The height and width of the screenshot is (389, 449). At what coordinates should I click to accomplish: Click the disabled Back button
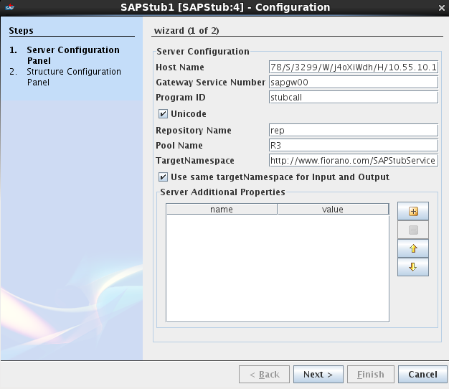pyautogui.click(x=264, y=375)
